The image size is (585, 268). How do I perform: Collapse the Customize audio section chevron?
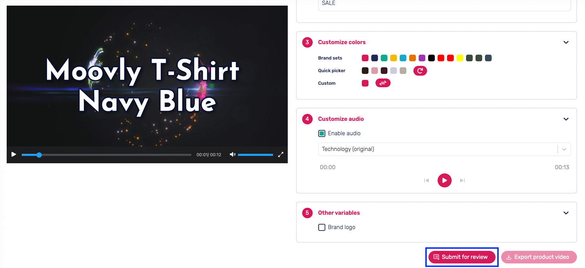pyautogui.click(x=566, y=119)
